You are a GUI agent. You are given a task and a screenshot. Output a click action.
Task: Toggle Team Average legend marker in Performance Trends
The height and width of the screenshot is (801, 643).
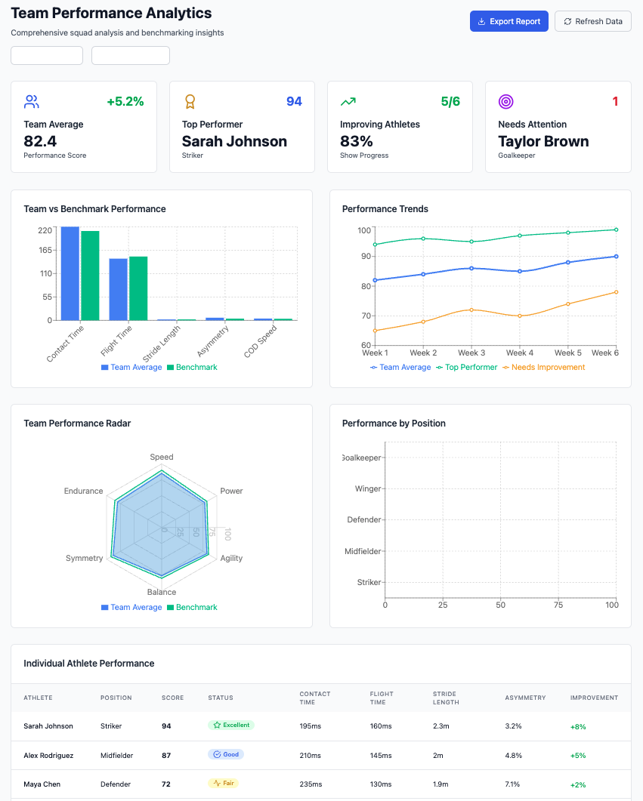[373, 368]
